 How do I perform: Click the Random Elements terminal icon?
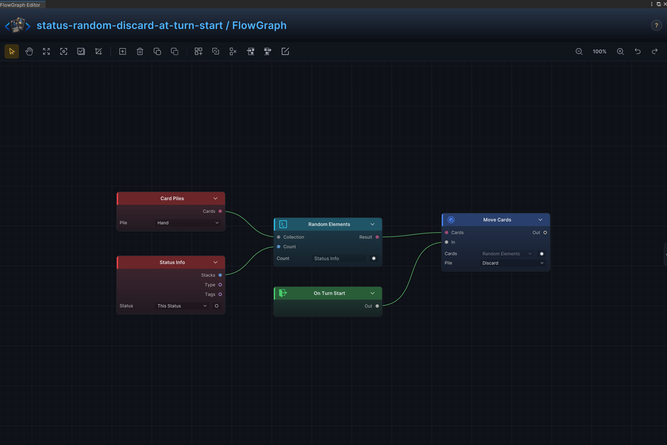(x=283, y=224)
